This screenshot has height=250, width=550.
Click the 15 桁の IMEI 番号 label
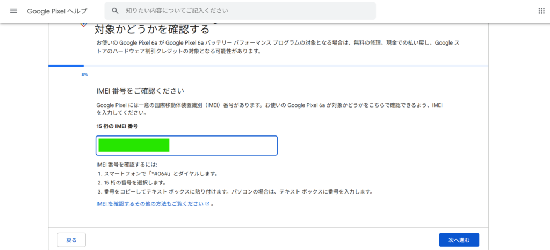[117, 126]
